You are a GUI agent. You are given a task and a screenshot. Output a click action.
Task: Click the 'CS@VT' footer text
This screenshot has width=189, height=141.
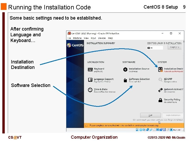click(x=15, y=137)
